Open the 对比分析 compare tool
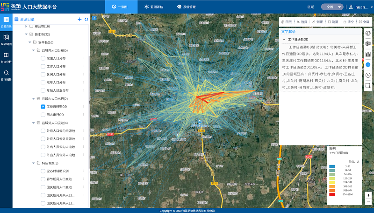The image size is (374, 213). (x=6, y=57)
